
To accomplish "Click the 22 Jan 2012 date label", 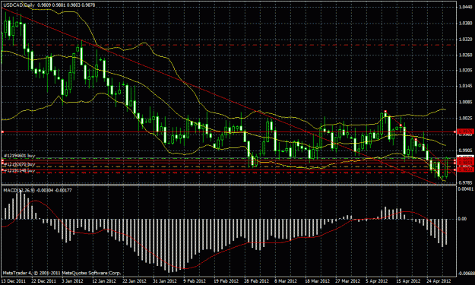I will (x=135, y=280).
